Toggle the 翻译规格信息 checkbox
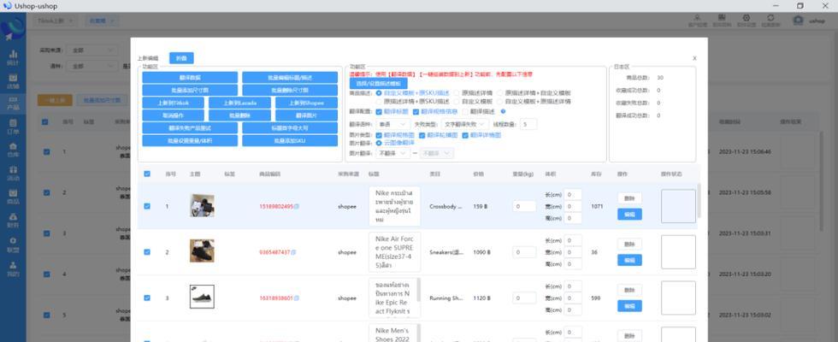This screenshot has height=342, width=838. pyautogui.click(x=416, y=112)
